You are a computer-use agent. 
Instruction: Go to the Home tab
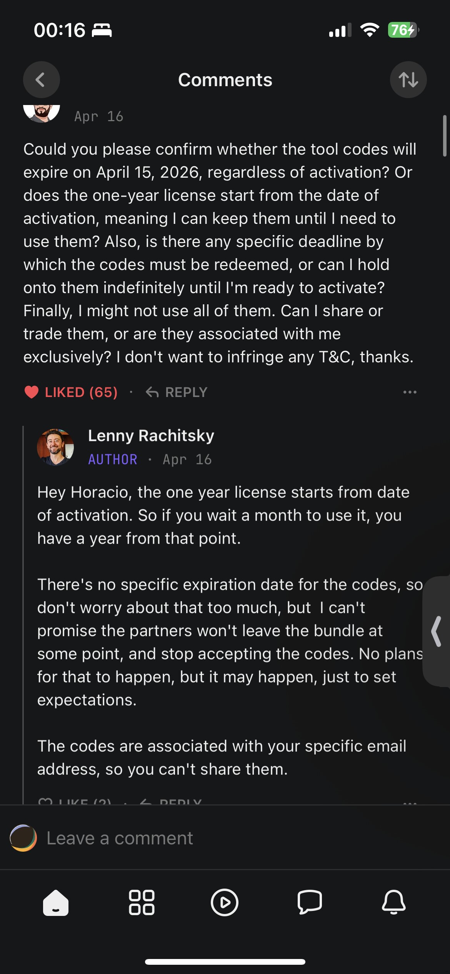(x=56, y=902)
